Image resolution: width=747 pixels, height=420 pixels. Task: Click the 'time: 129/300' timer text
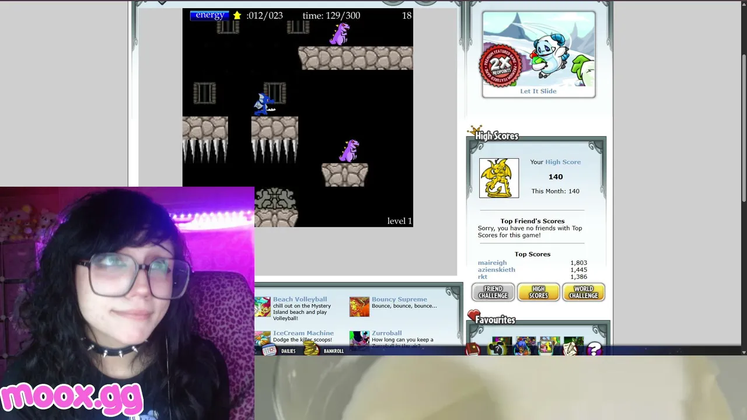[331, 16]
